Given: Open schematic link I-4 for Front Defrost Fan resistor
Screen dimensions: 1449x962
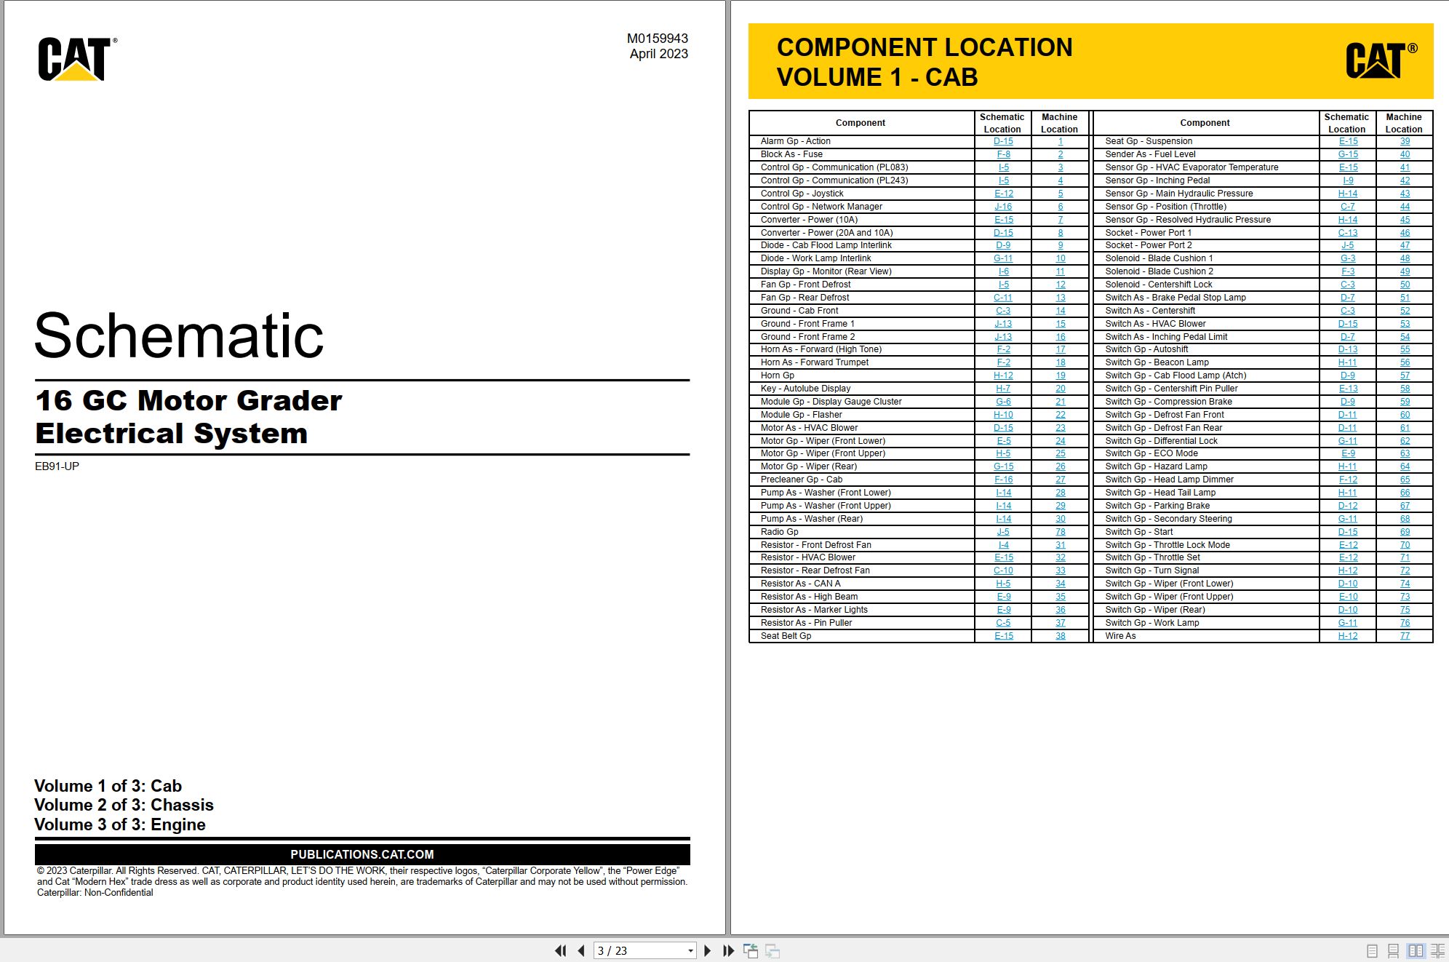Looking at the screenshot, I should click(x=1003, y=545).
